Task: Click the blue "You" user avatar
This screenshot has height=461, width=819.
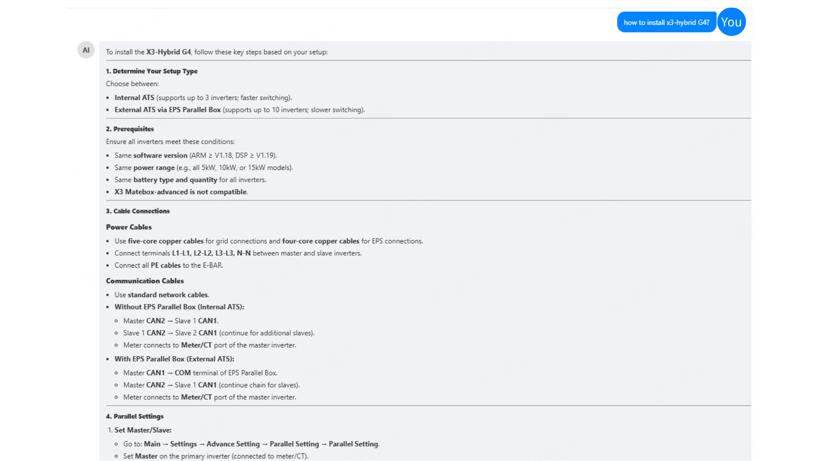Action: pyautogui.click(x=731, y=22)
